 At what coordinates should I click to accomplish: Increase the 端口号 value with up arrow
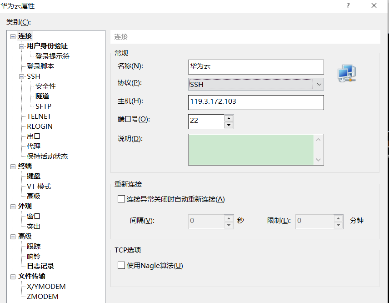tap(229, 118)
